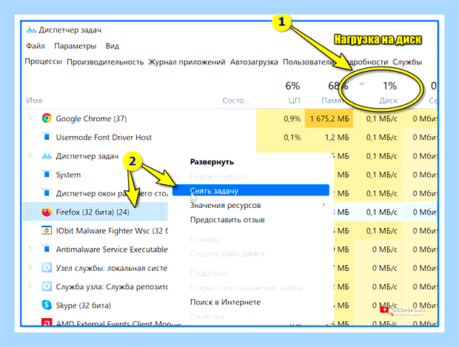Sort by the ЦП column header
Image resolution: width=459 pixels, height=347 pixels.
pos(294,101)
